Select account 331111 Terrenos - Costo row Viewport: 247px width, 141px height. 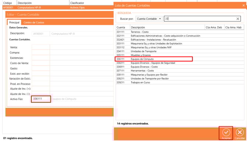[x=180, y=32]
